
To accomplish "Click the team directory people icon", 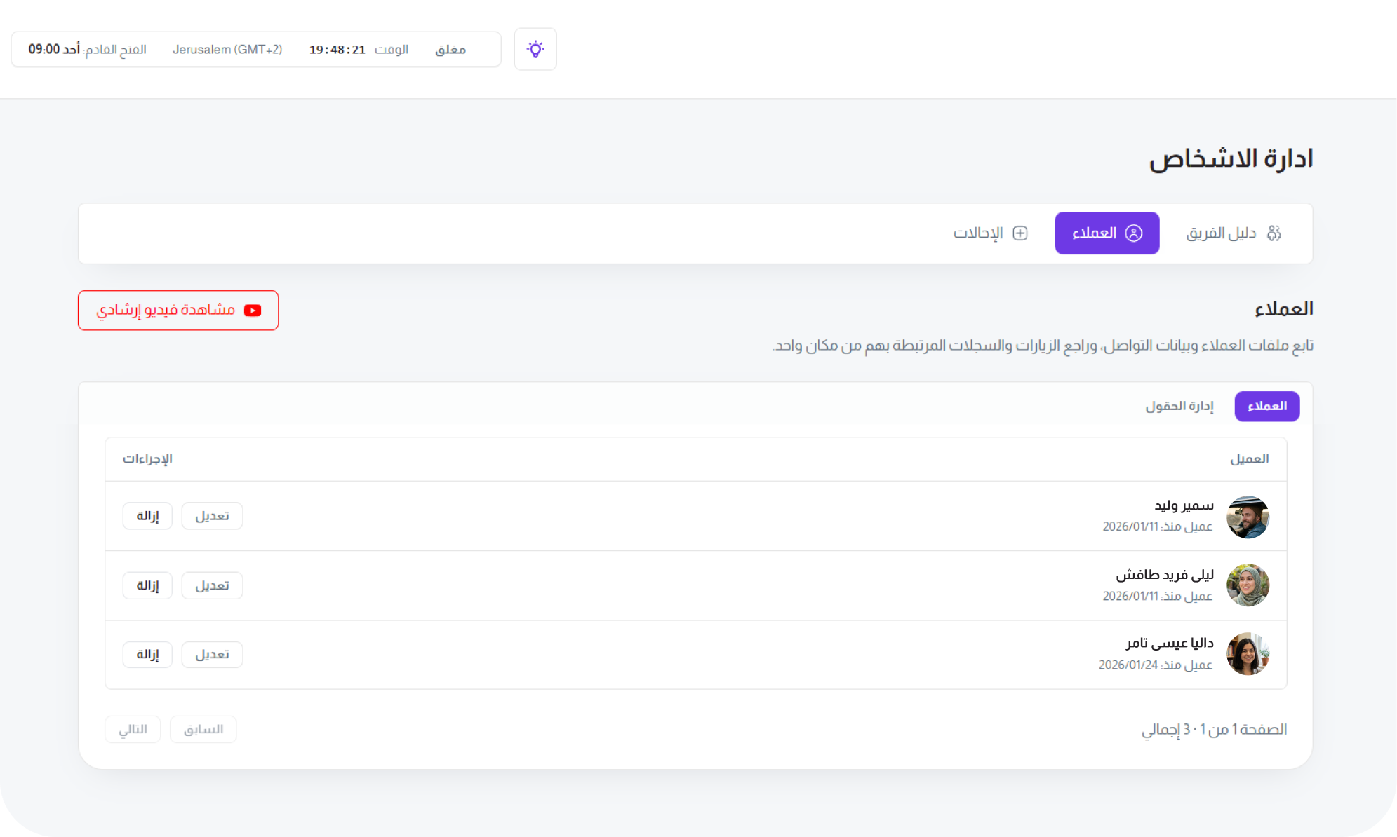I will [1274, 233].
